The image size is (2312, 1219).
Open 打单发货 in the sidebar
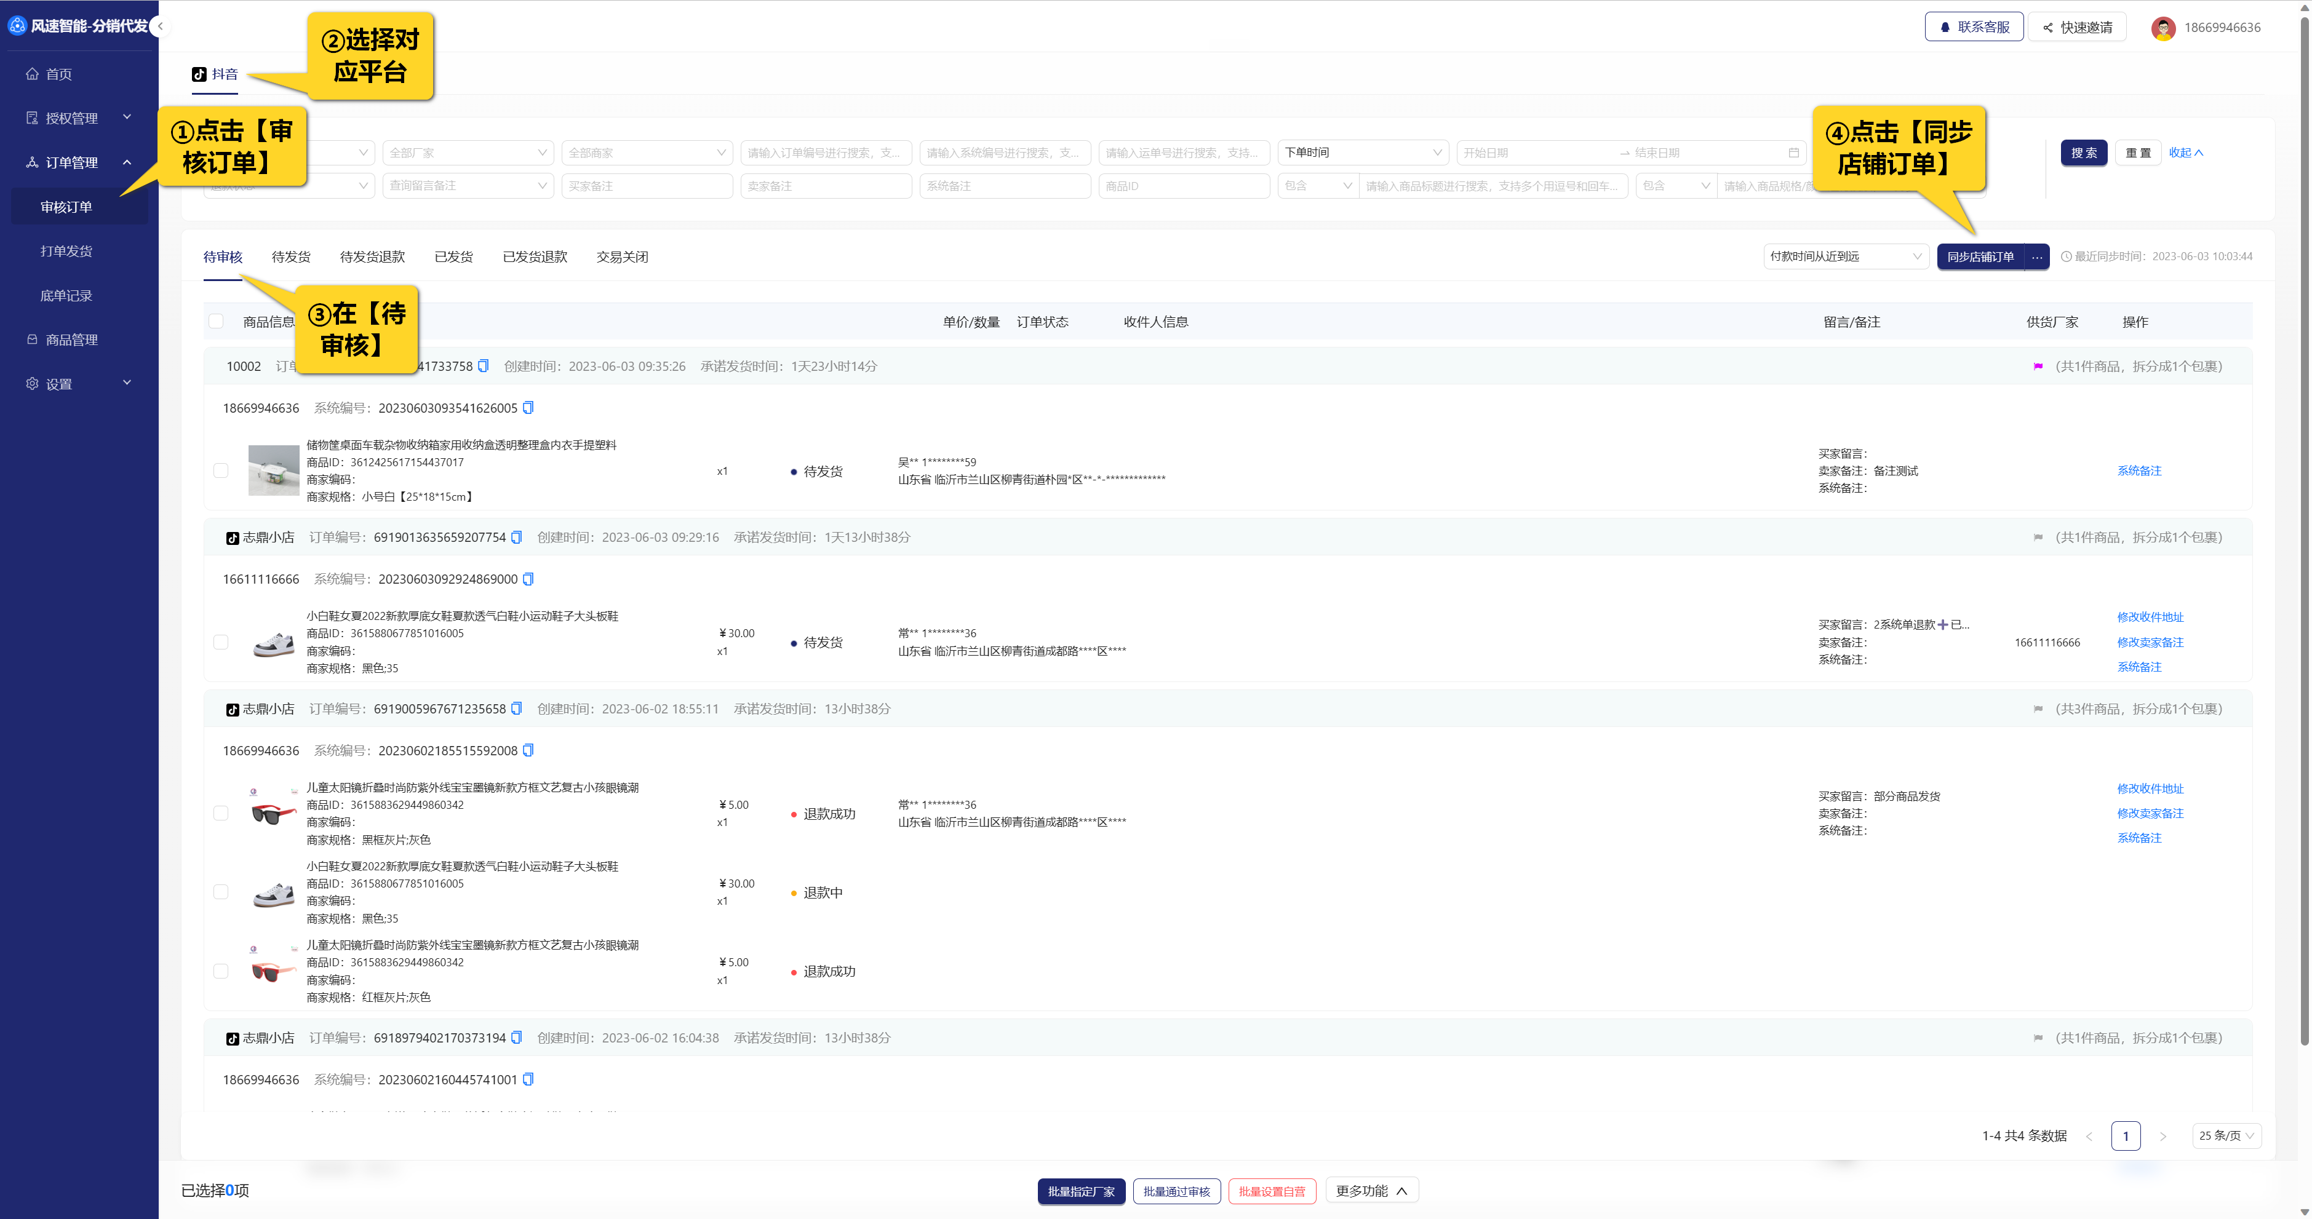[x=66, y=251]
